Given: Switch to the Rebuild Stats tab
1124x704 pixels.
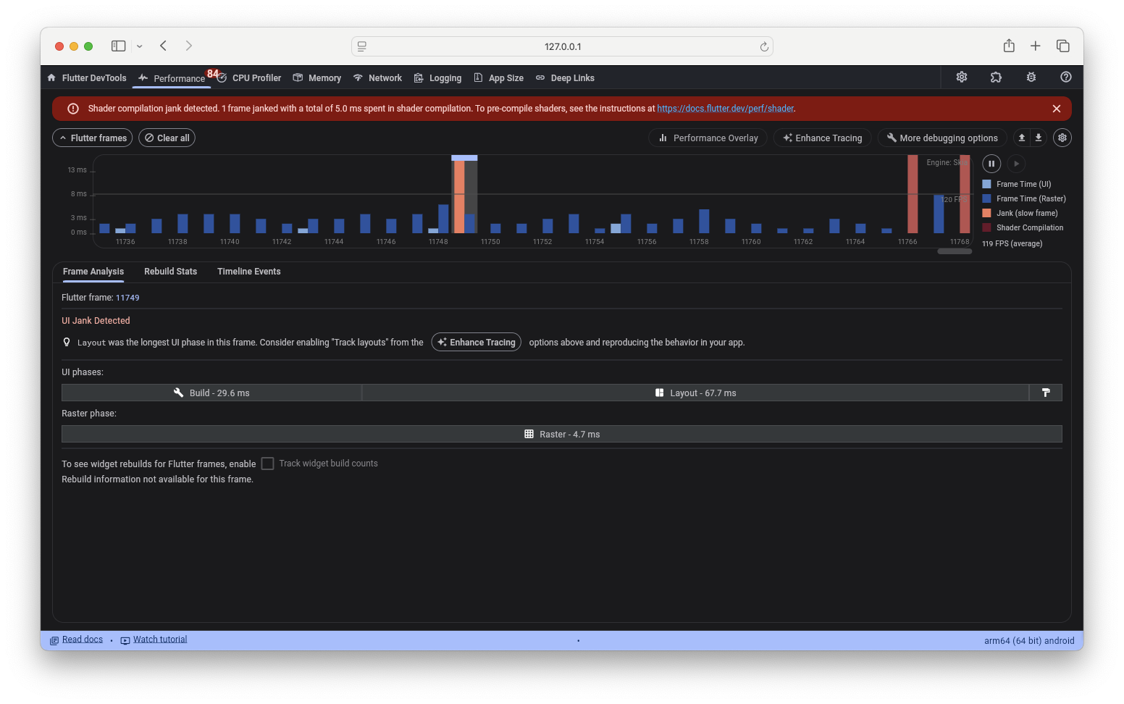Looking at the screenshot, I should tap(171, 272).
